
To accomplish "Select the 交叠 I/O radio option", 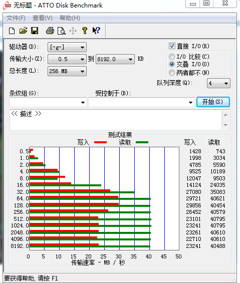I will pyautogui.click(x=172, y=64).
